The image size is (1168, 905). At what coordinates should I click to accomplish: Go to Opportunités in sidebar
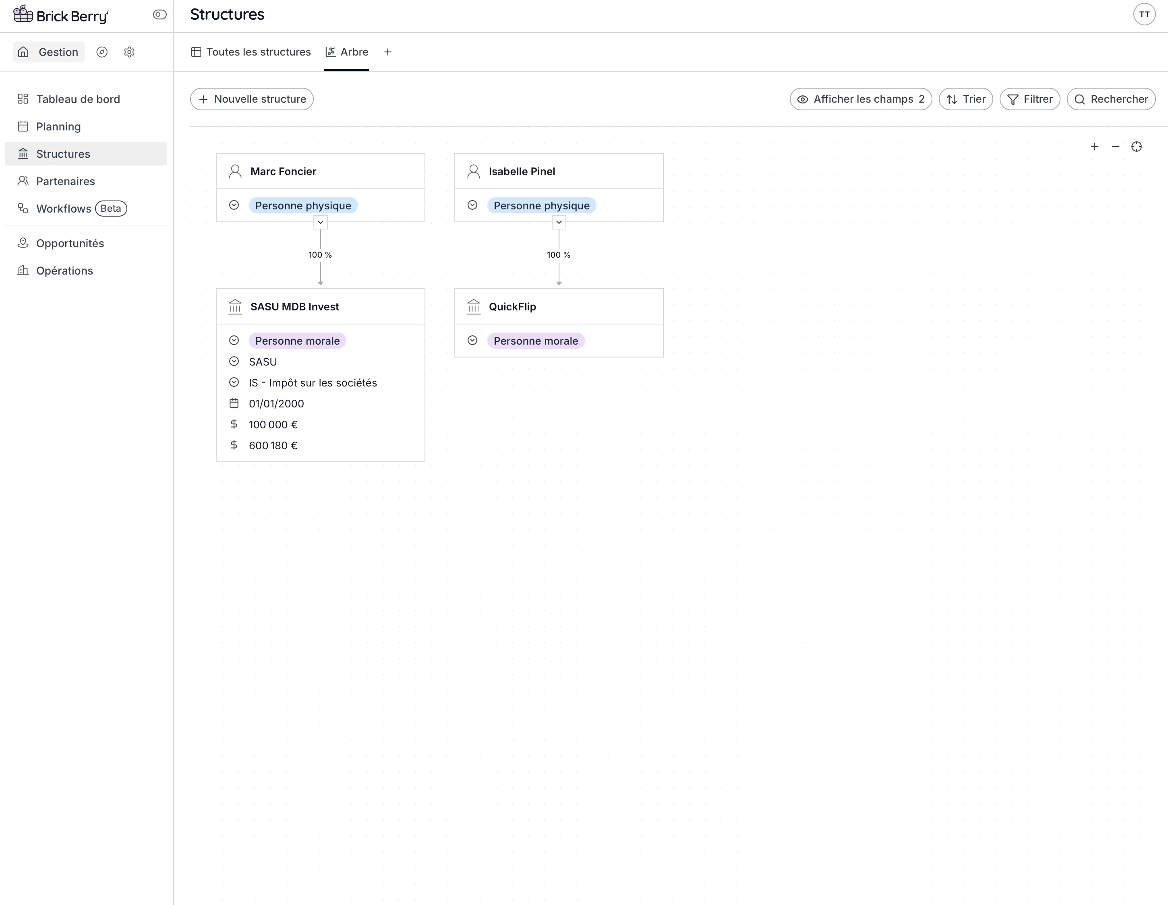tap(85, 243)
